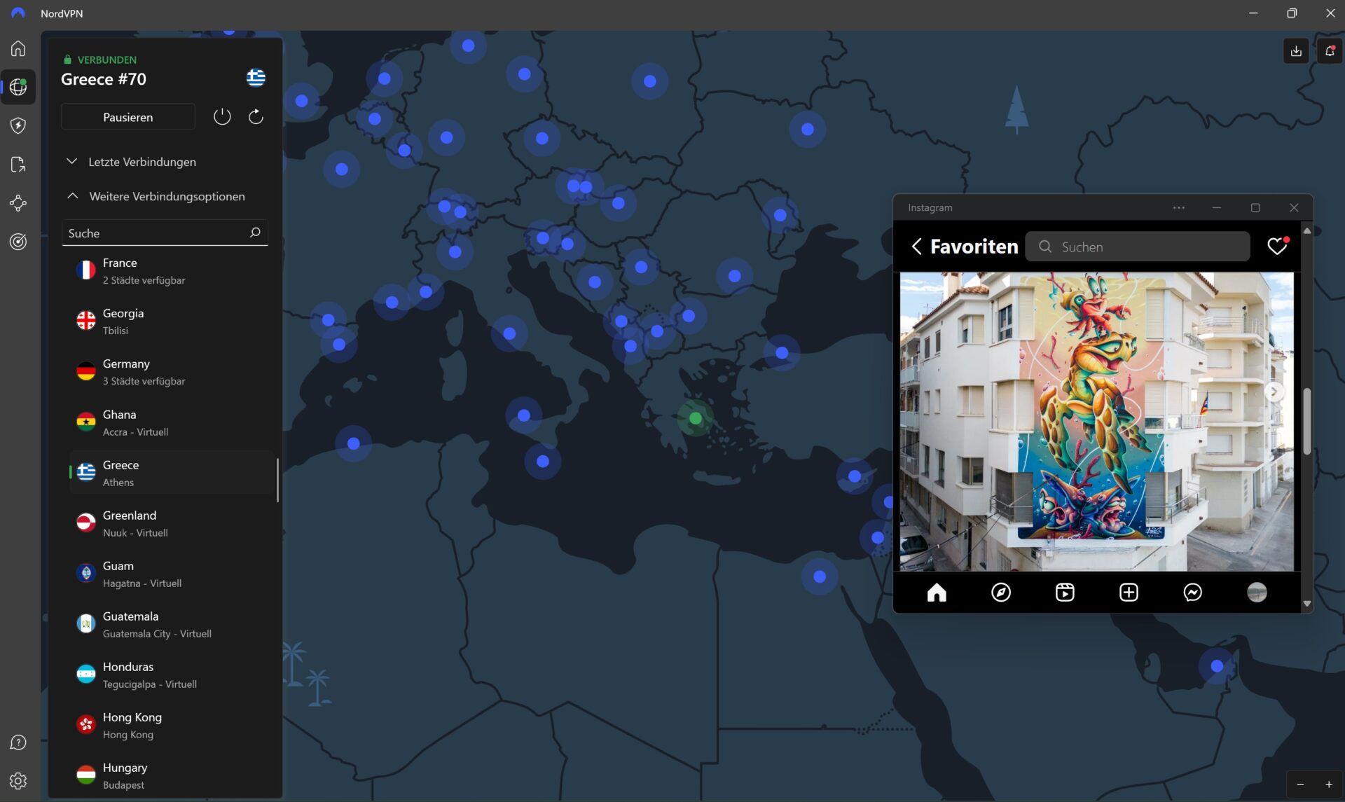Zoom out map with minus button

pos(1301,784)
